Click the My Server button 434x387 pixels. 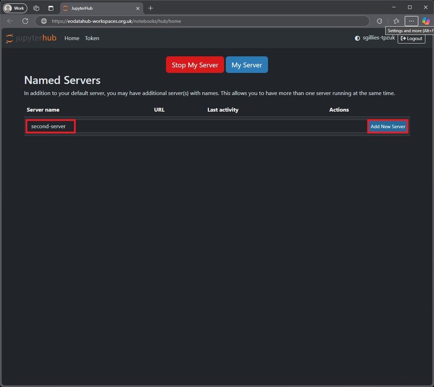246,65
